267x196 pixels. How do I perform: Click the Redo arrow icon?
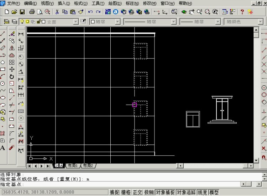tap(98, 12)
